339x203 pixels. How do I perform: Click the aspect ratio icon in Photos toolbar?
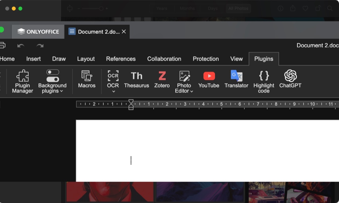click(70, 8)
